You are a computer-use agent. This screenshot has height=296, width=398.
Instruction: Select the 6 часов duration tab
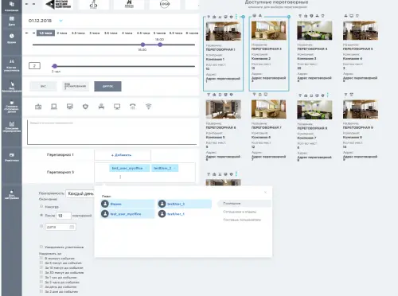[x=192, y=33]
